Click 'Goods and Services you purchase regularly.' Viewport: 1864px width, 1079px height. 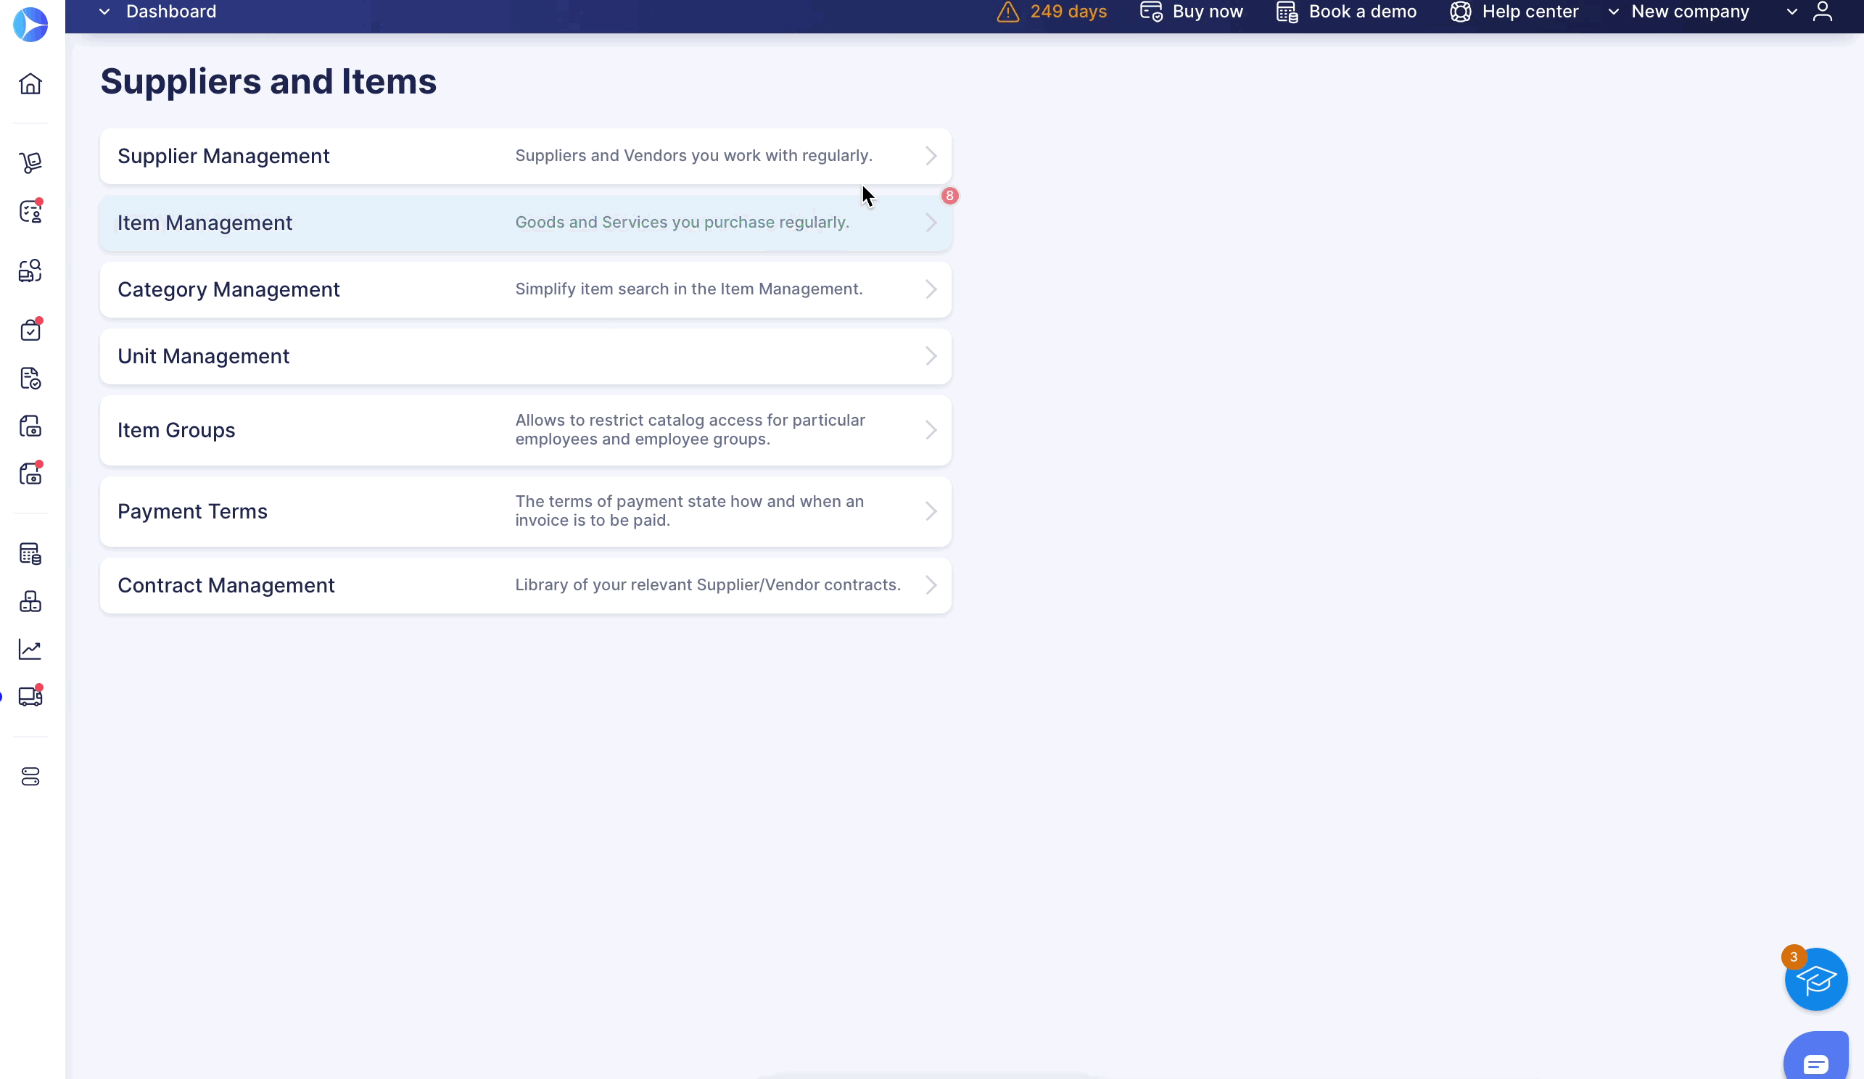(x=682, y=222)
